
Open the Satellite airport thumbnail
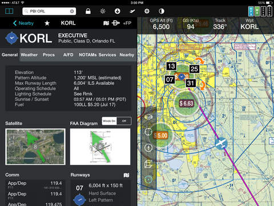pyautogui.click(x=35, y=146)
